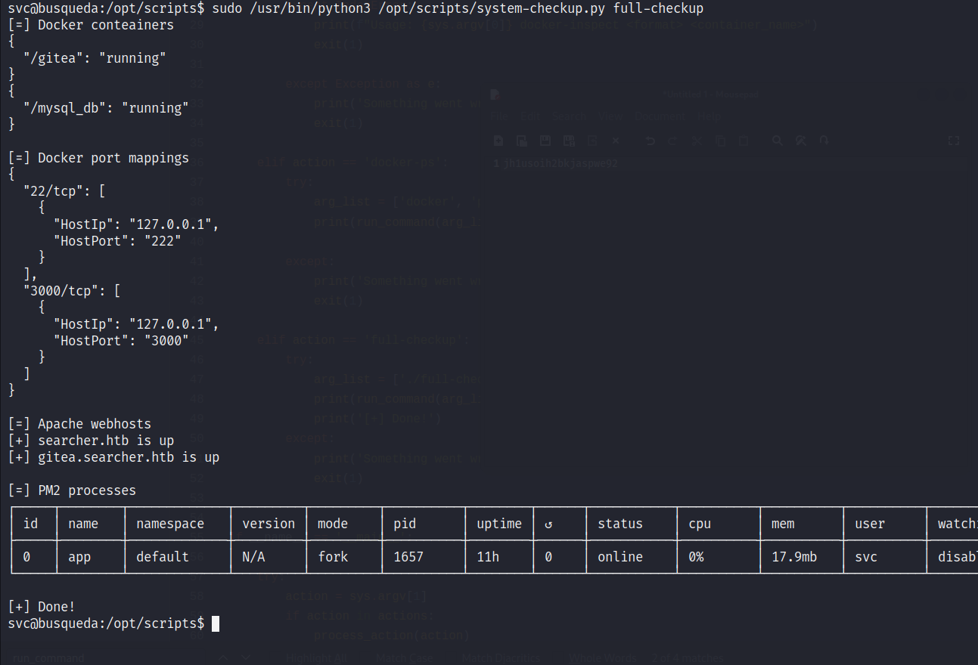
Task: Click the Cut scissors icon in Mousepad toolbar
Action: [x=697, y=141]
